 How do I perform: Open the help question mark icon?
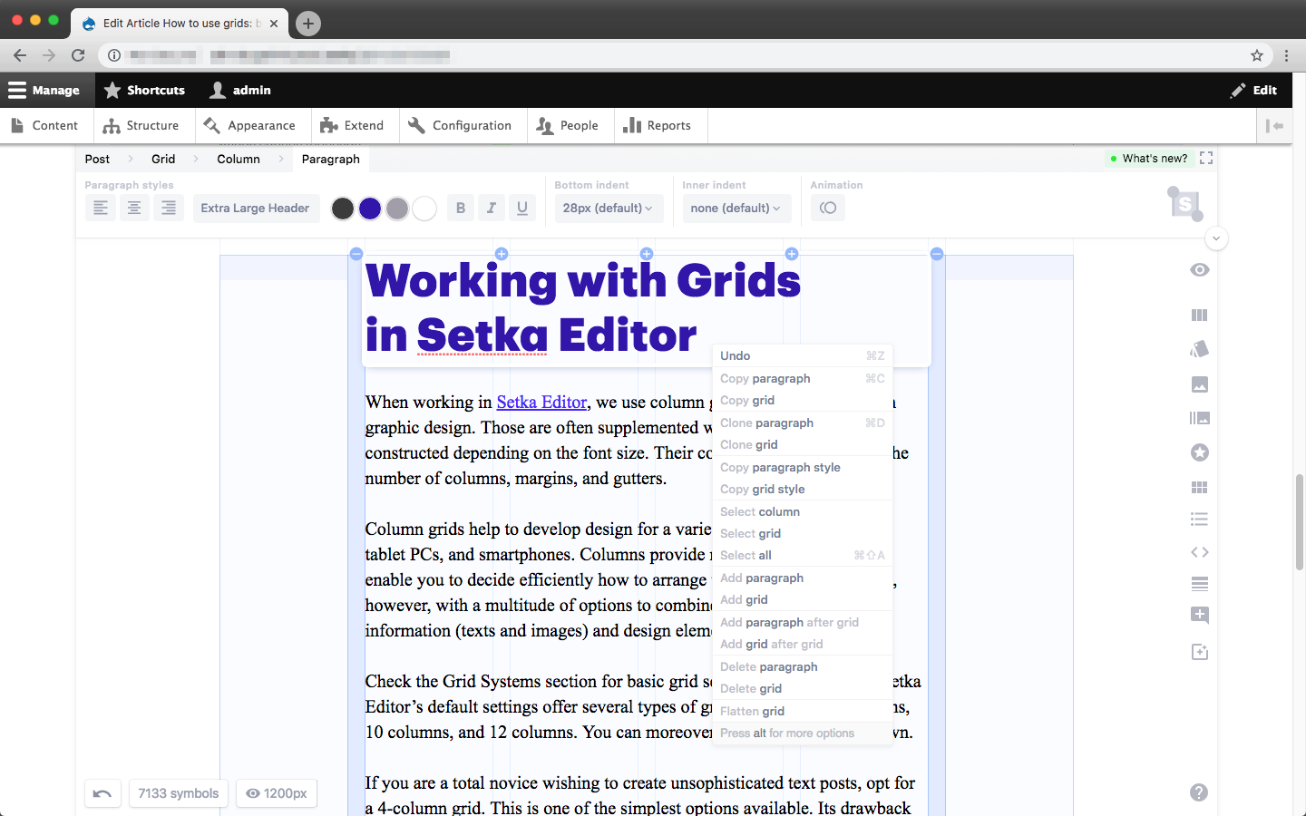1199,792
